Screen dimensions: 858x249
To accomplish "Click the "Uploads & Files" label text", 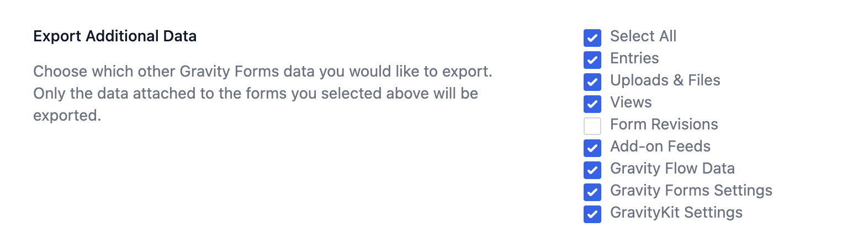I will [x=665, y=80].
